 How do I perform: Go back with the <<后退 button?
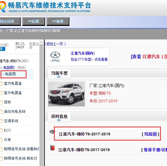(x=33, y=22)
